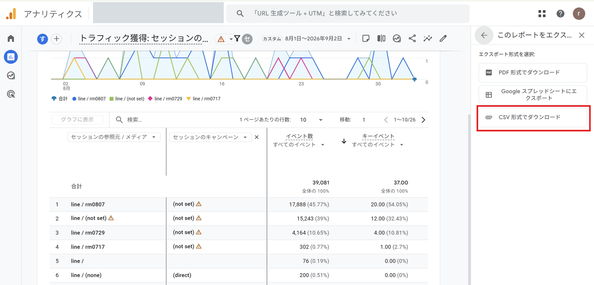Viewport: 594px width, 285px height.
Task: Click the blue 'す' segment chip
Action: [x=42, y=39]
